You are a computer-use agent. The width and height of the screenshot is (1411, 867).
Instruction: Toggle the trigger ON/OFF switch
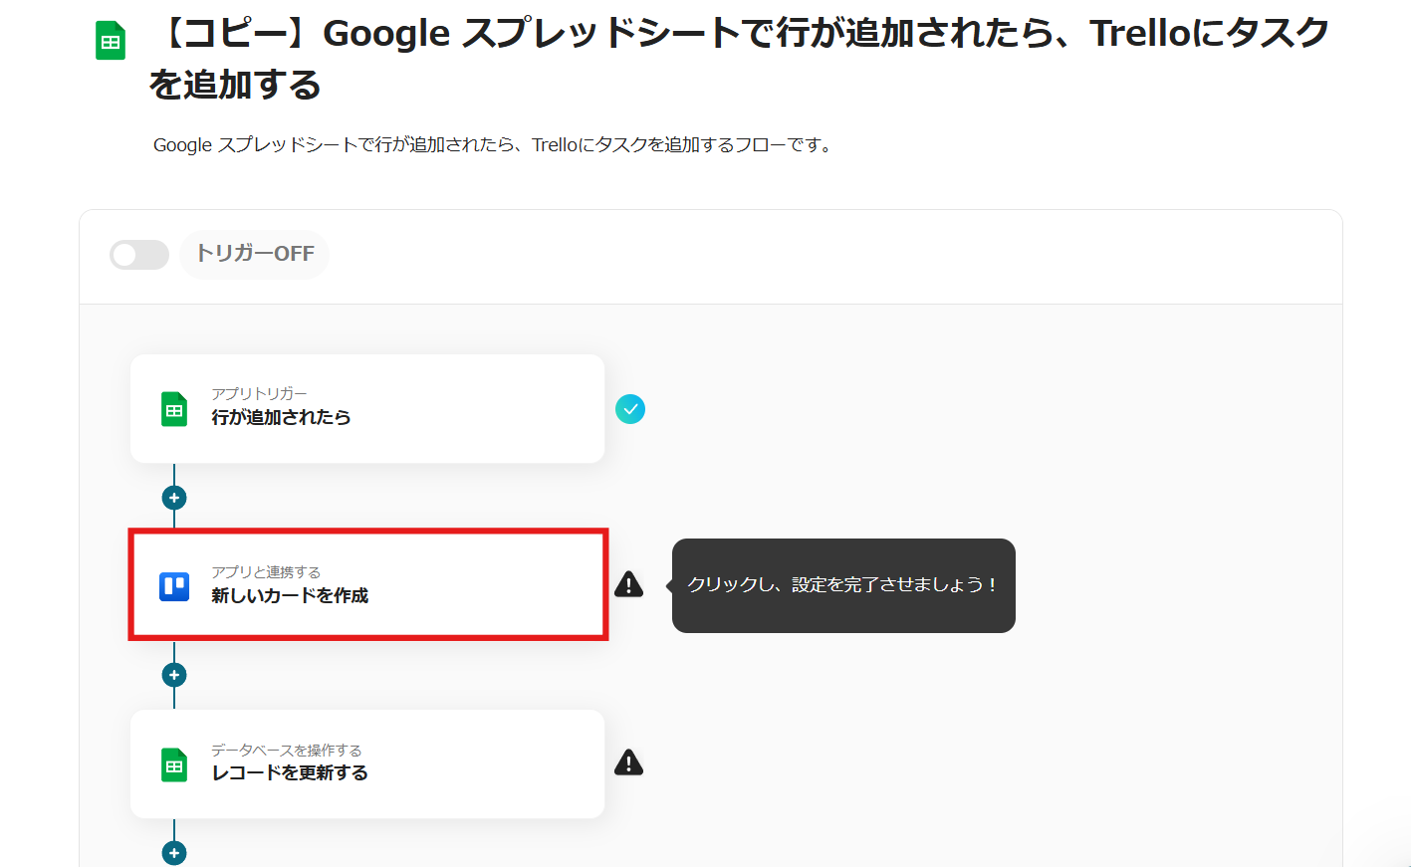139,255
